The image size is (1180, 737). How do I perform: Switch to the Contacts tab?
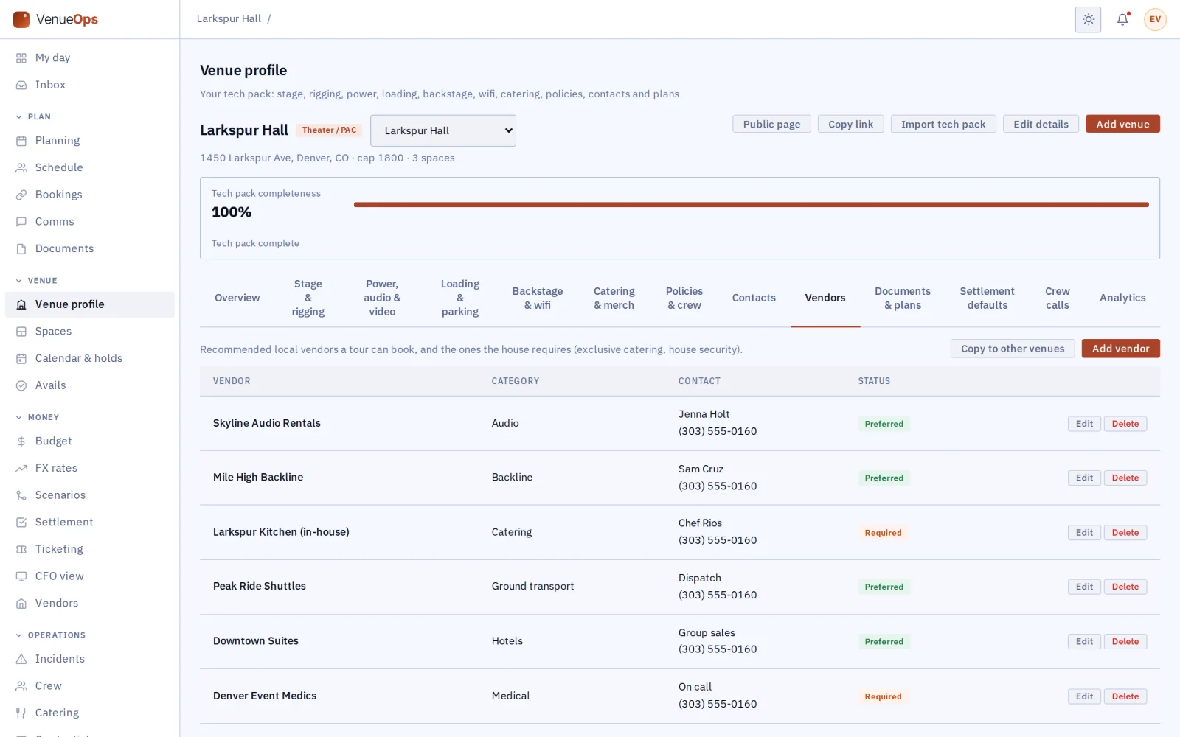coord(754,298)
